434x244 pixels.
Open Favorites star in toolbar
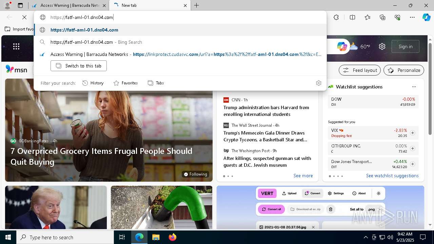[368, 17]
